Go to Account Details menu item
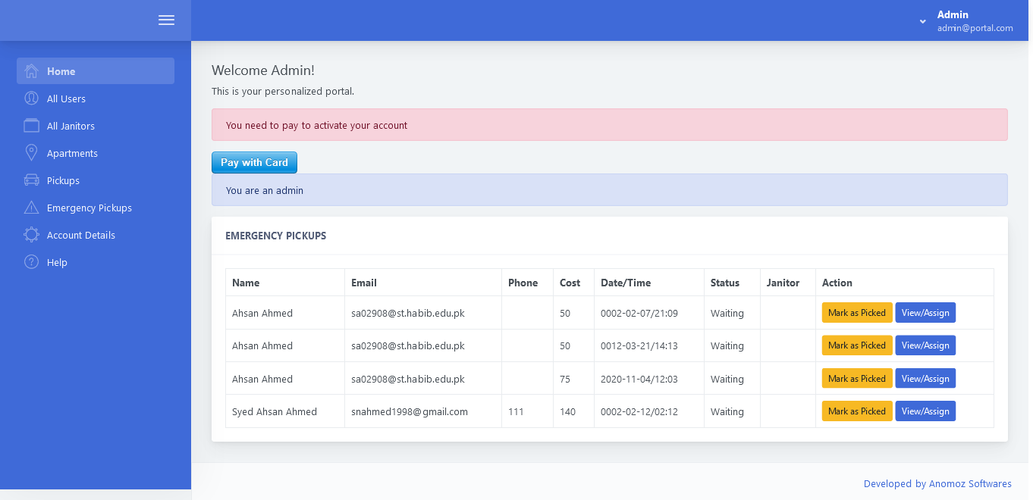Image resolution: width=1033 pixels, height=500 pixels. point(80,236)
